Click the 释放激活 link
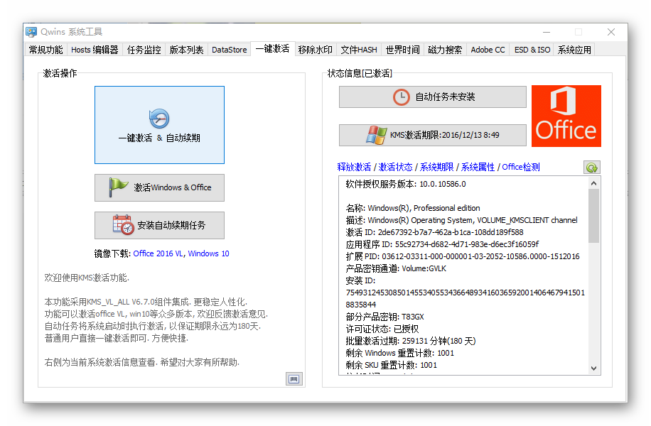This screenshot has width=651, height=426. point(354,168)
